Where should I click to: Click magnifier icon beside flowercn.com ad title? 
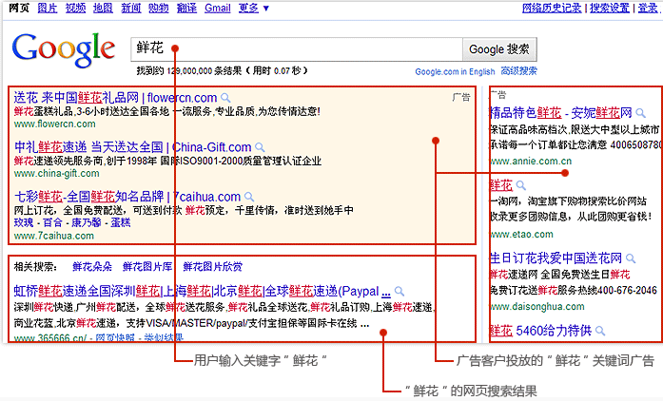225,98
